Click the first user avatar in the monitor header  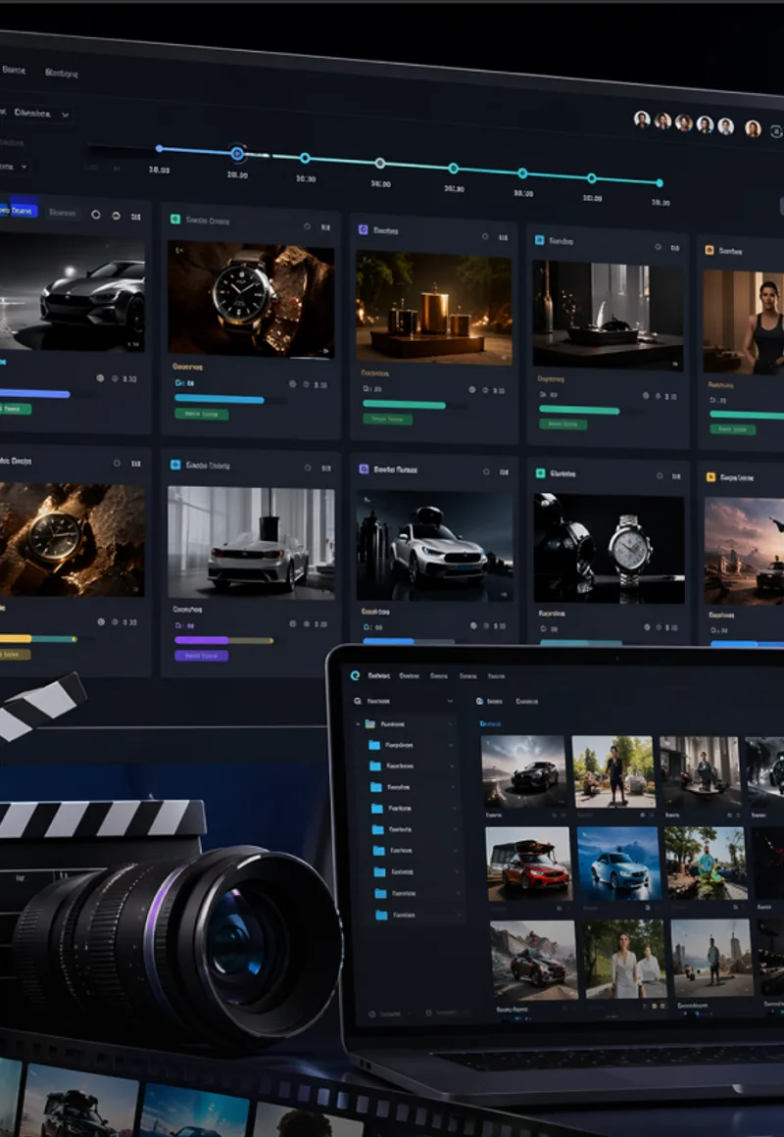click(x=642, y=120)
